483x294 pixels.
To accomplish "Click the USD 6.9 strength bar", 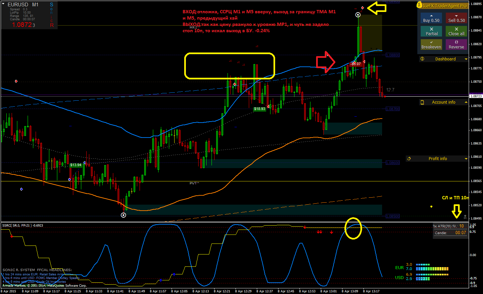I will (x=432, y=275).
